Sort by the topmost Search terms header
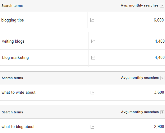Image resolution: width=165 pixels, height=133 pixels. (x=12, y=6)
